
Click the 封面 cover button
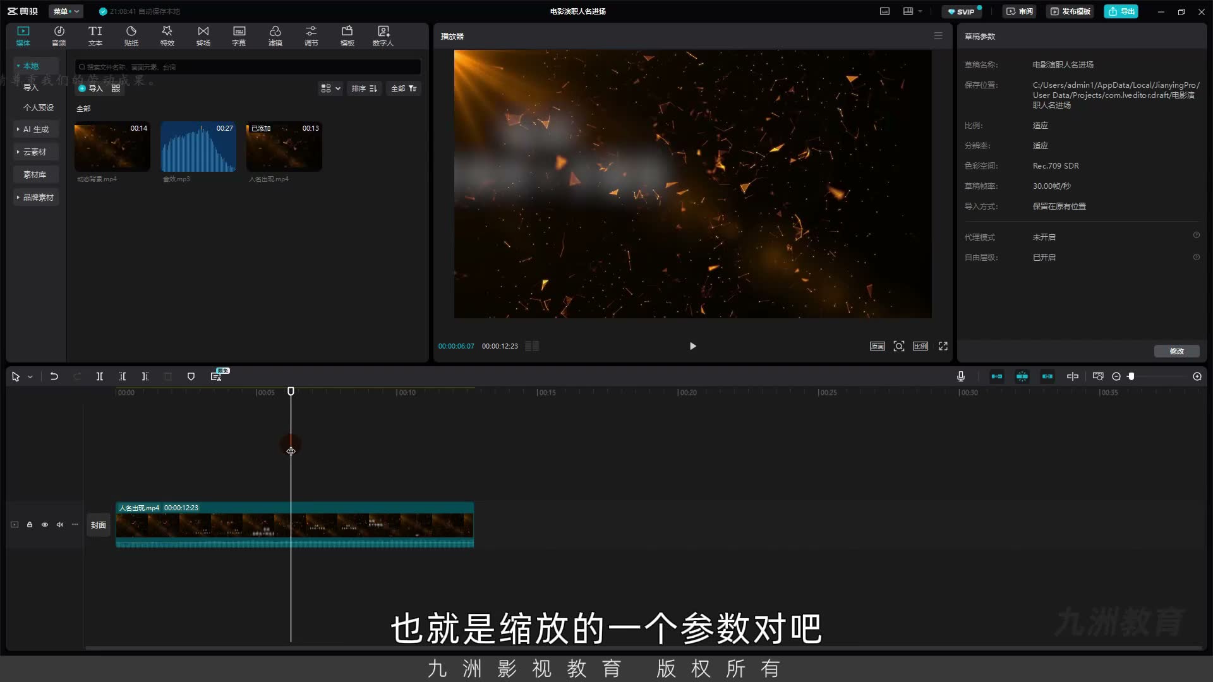point(98,525)
